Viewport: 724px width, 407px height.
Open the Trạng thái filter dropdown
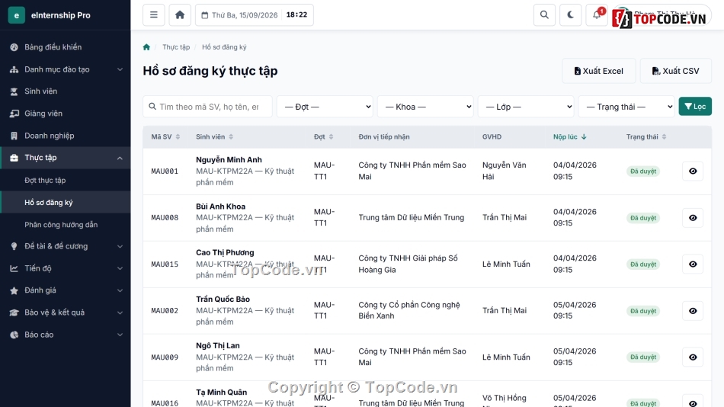[626, 107]
